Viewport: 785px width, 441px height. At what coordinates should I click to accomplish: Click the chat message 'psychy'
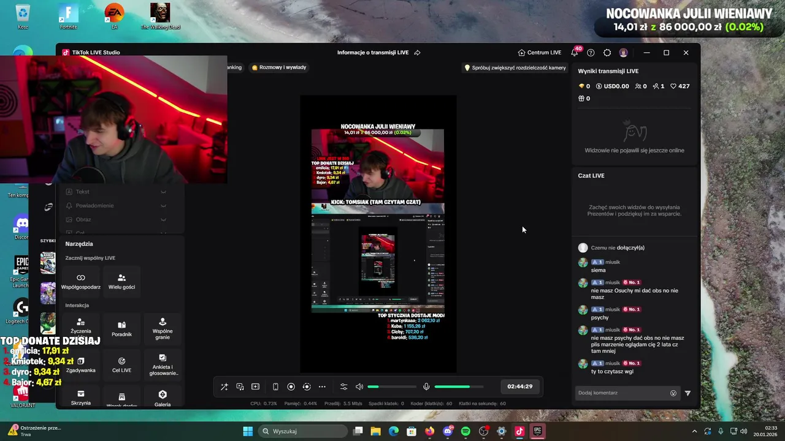click(600, 318)
